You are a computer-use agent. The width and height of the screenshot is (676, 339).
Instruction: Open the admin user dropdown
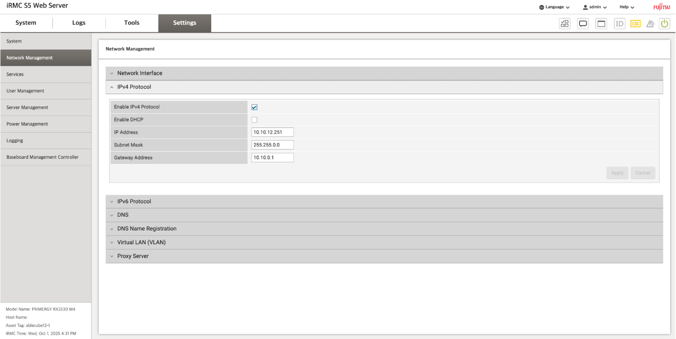click(594, 7)
